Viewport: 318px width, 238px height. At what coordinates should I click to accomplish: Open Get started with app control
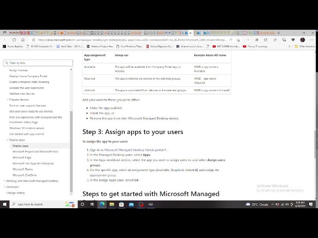coord(26,134)
